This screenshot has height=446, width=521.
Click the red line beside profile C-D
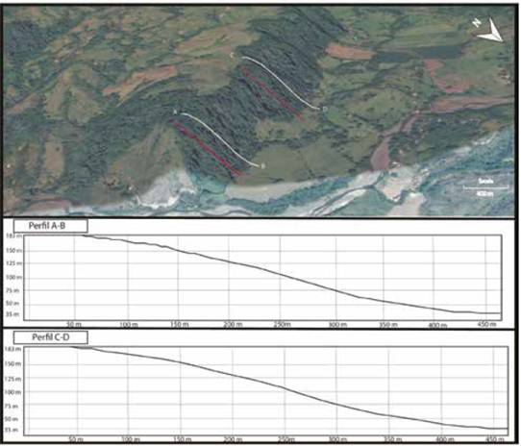click(x=272, y=93)
